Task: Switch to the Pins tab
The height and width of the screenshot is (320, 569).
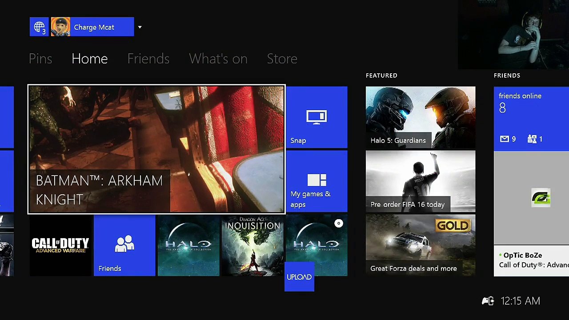Action: click(40, 59)
